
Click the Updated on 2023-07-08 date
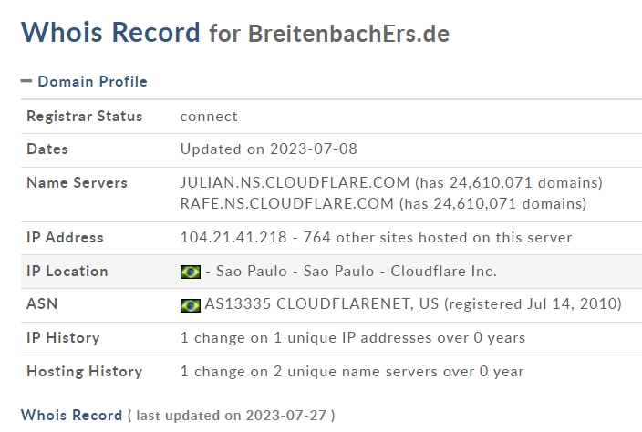pyautogui.click(x=269, y=149)
